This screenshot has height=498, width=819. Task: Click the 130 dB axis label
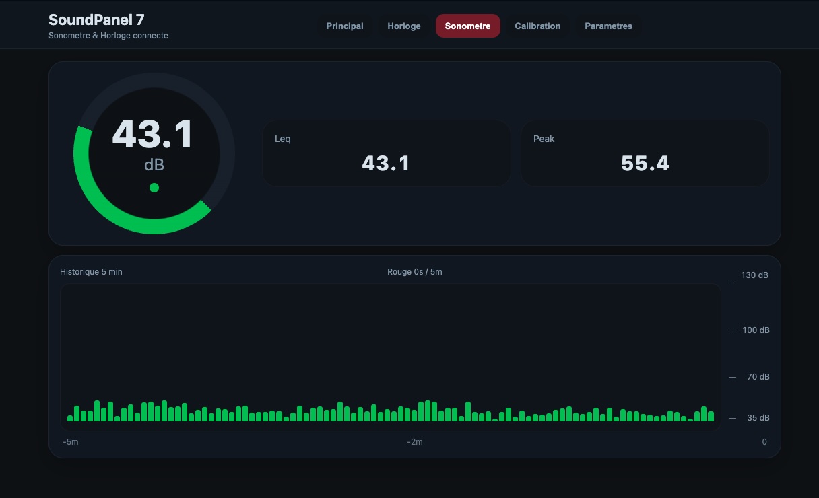[x=755, y=275]
